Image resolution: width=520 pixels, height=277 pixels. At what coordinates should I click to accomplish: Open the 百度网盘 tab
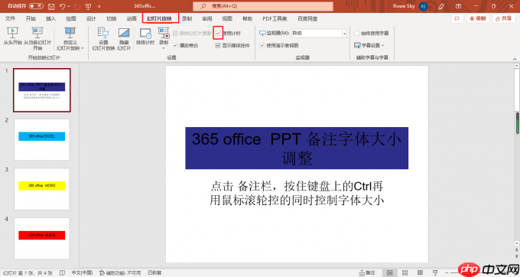pos(307,18)
